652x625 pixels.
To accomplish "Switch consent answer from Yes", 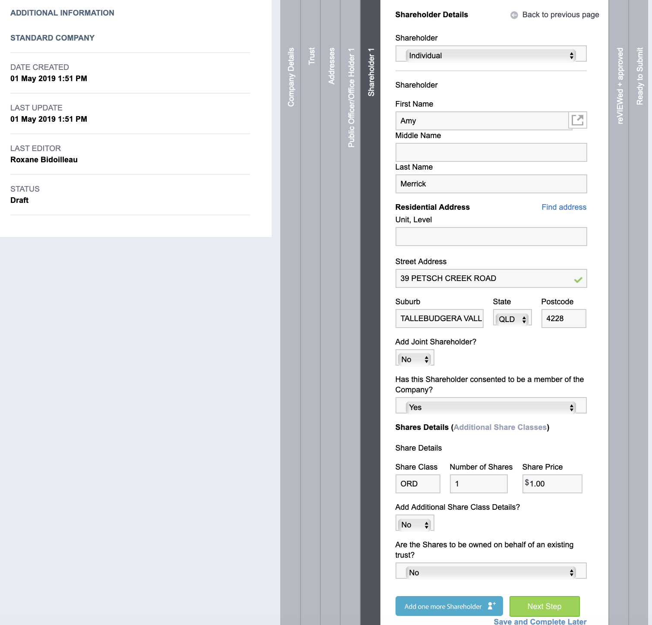I will pos(491,407).
